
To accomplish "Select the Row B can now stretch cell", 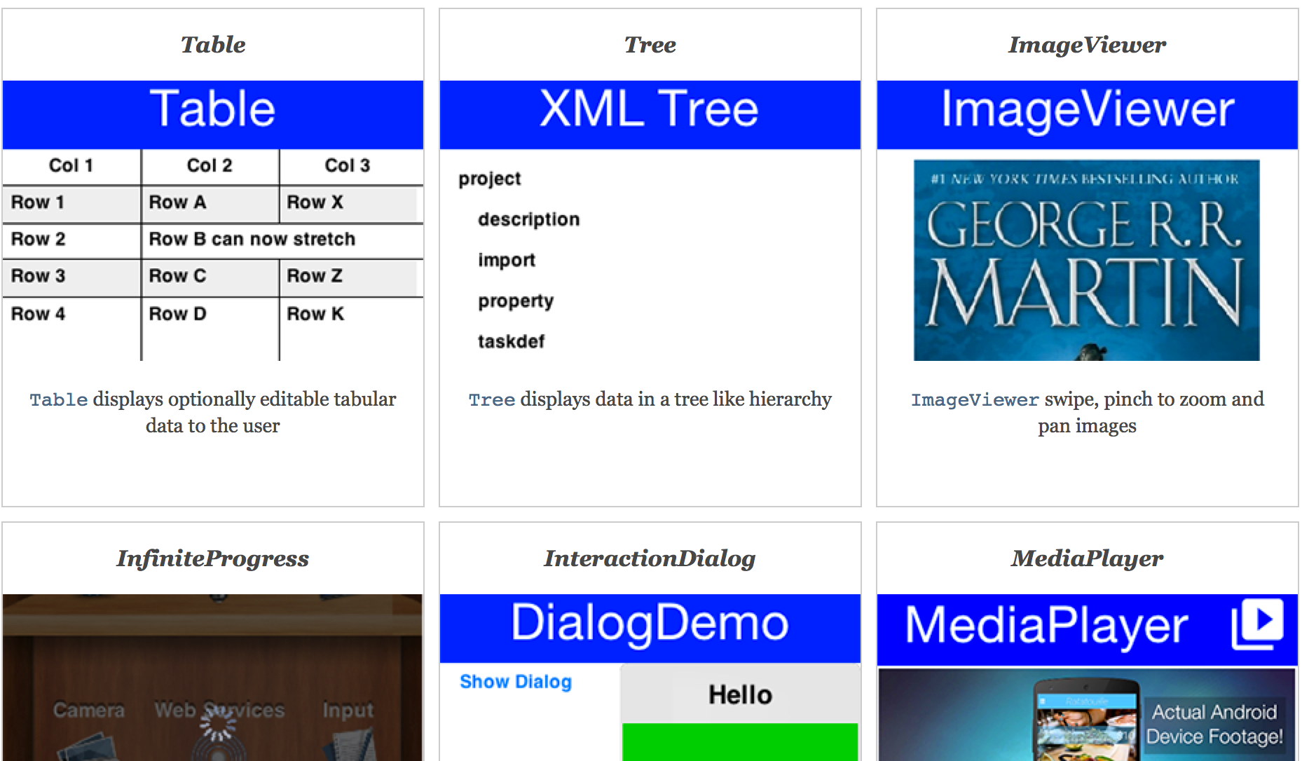I will coord(252,240).
